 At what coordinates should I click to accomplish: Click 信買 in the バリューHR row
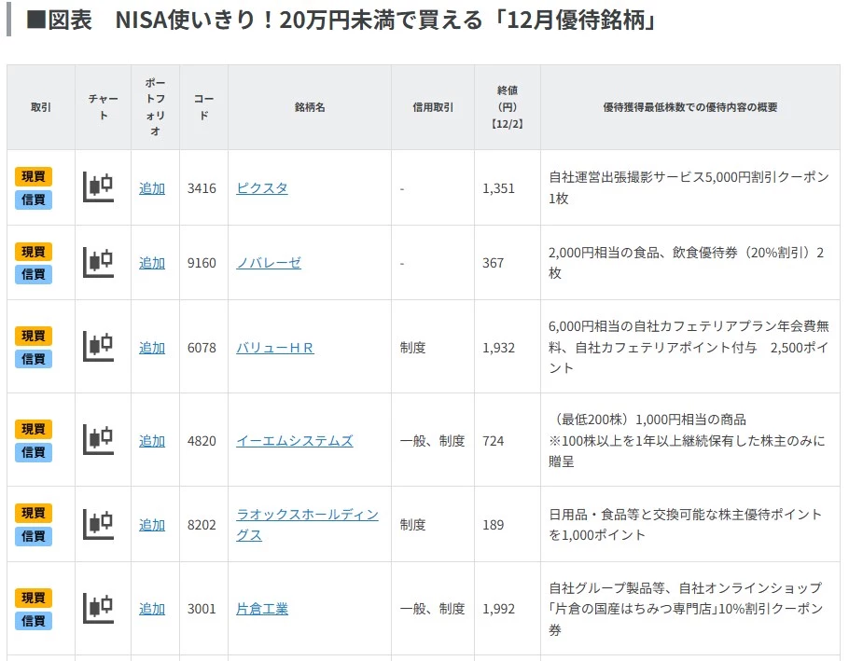pos(34,359)
